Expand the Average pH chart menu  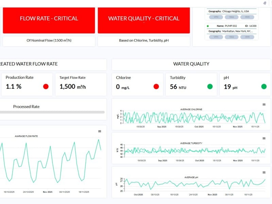click(264, 172)
